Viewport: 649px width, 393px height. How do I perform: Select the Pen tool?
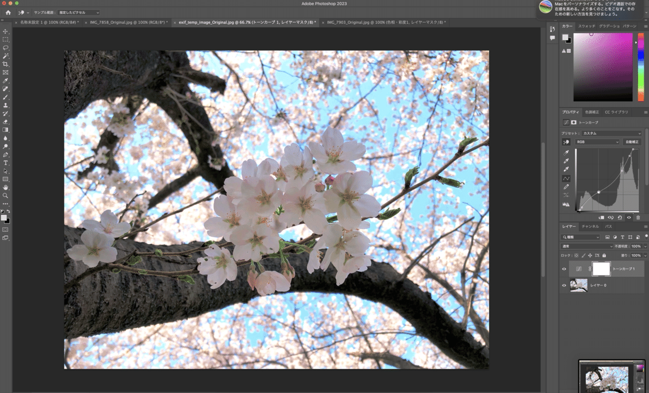[6, 154]
